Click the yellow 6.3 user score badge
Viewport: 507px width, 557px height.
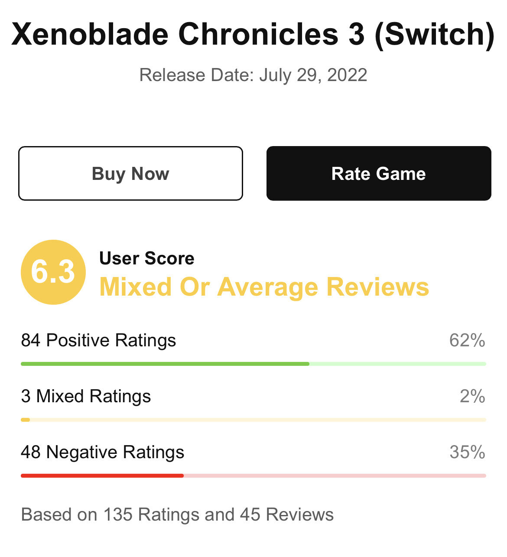coord(53,272)
